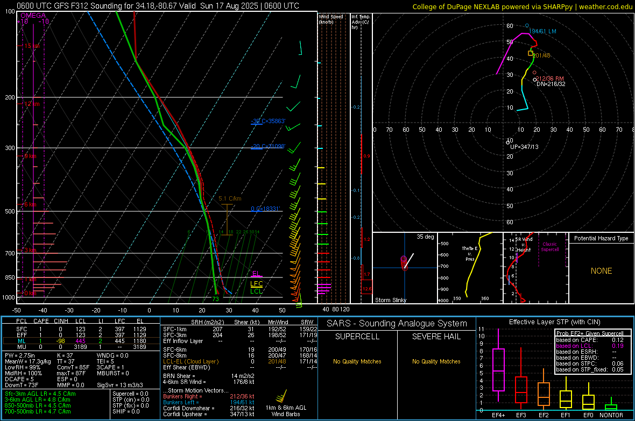Click the '35 deg' value in Storm Slinky
635x421 pixels.
[x=425, y=237]
